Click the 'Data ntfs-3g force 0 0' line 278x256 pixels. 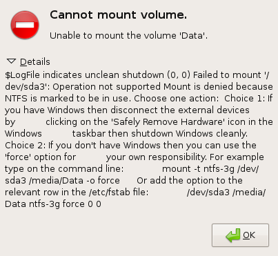pyautogui.click(x=53, y=204)
